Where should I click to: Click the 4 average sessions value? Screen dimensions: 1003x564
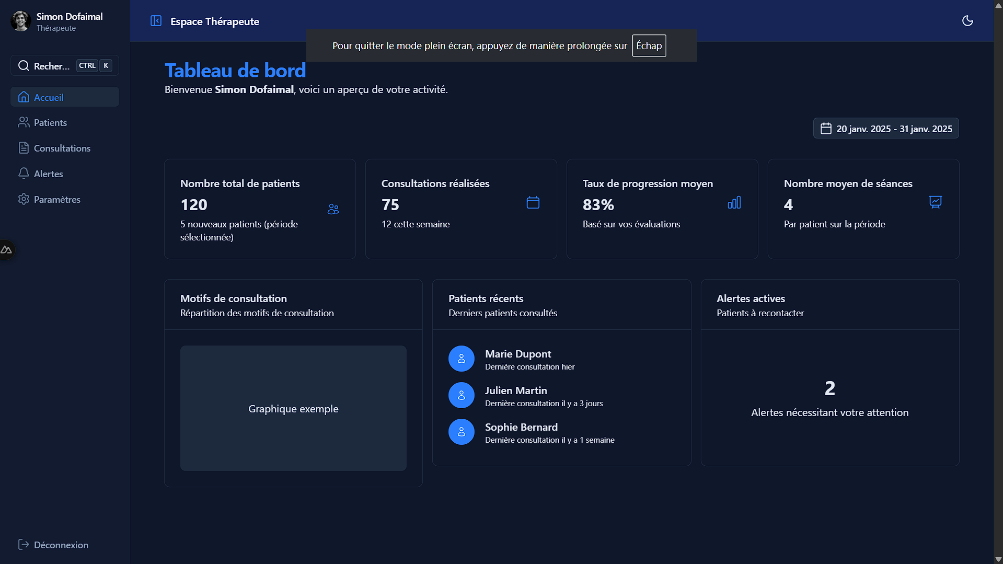(x=788, y=205)
